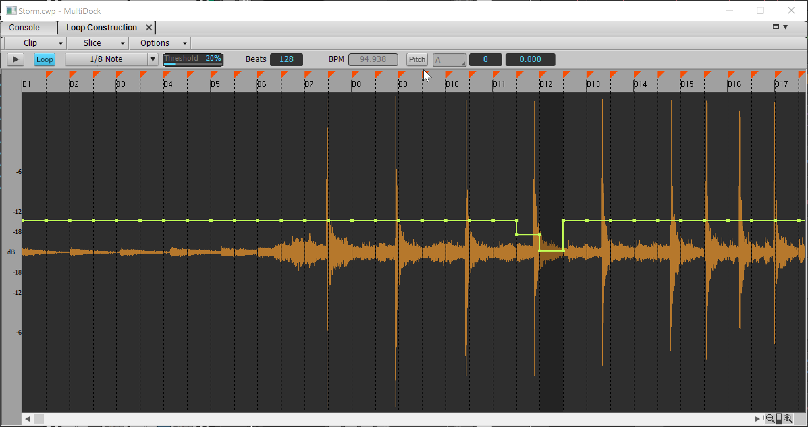Open the 1/8 Note slice resolution dropdown
The image size is (808, 427).
[x=153, y=59]
